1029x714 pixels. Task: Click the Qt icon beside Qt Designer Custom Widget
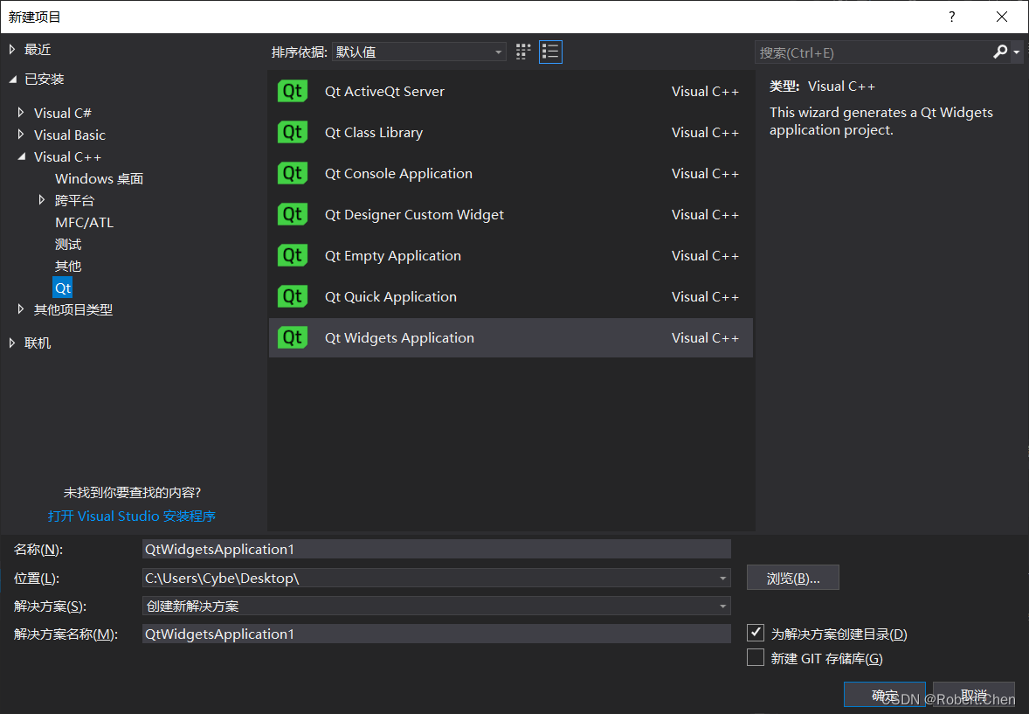pyautogui.click(x=293, y=214)
